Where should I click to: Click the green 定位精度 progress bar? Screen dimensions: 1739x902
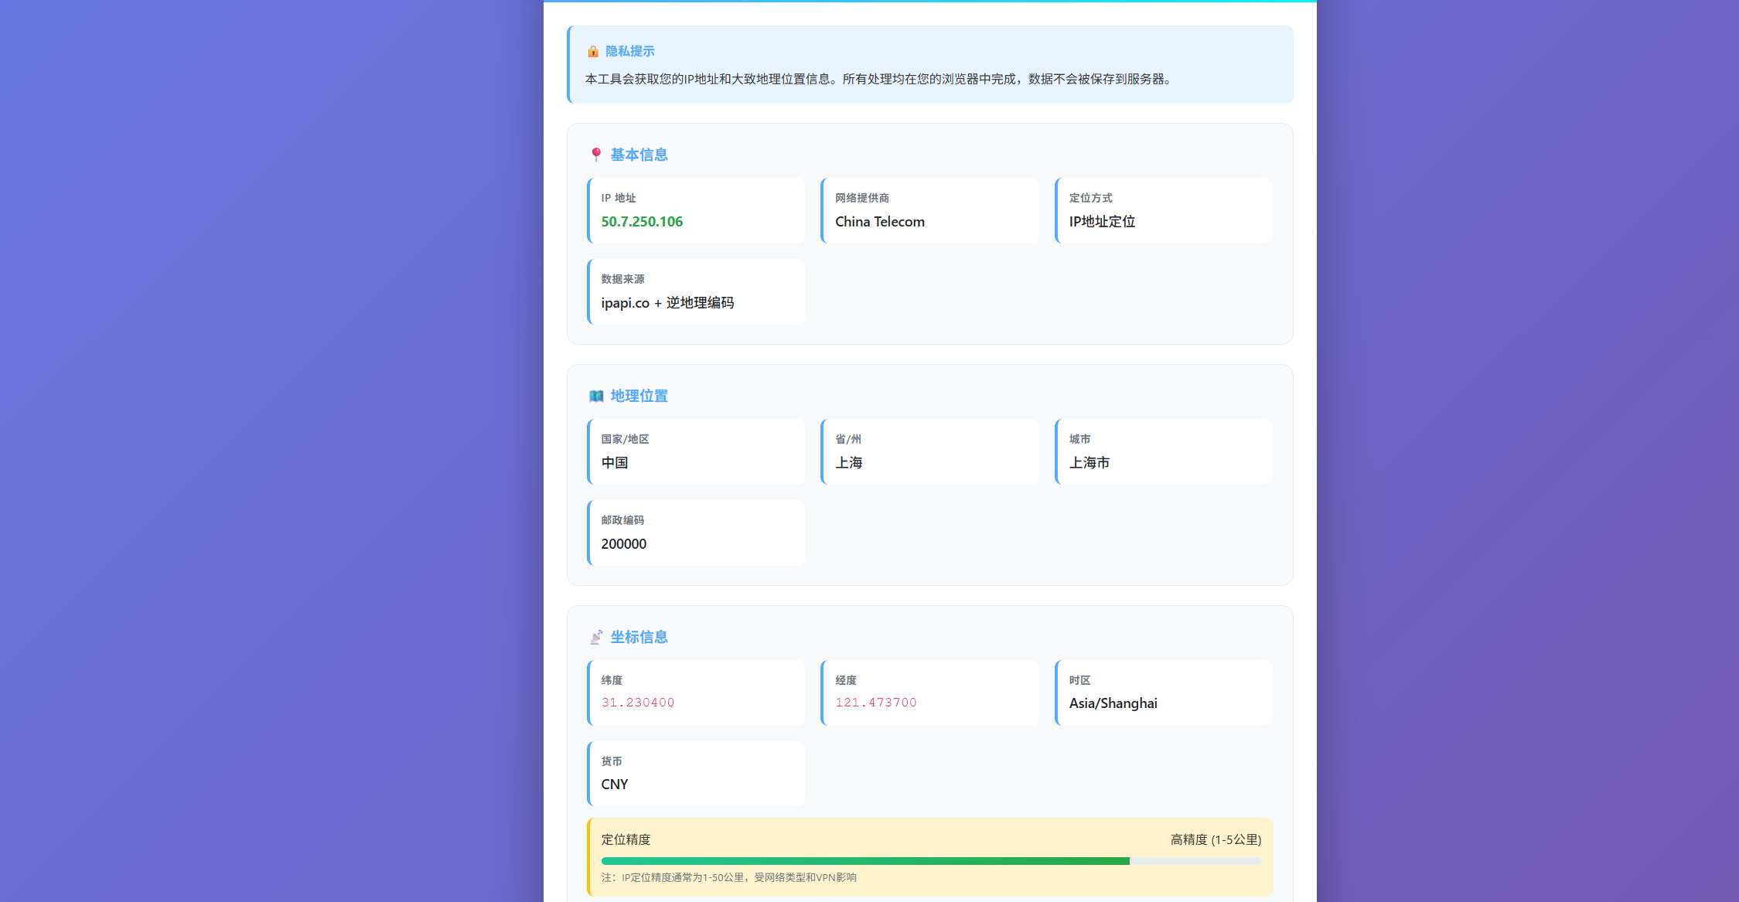(864, 861)
